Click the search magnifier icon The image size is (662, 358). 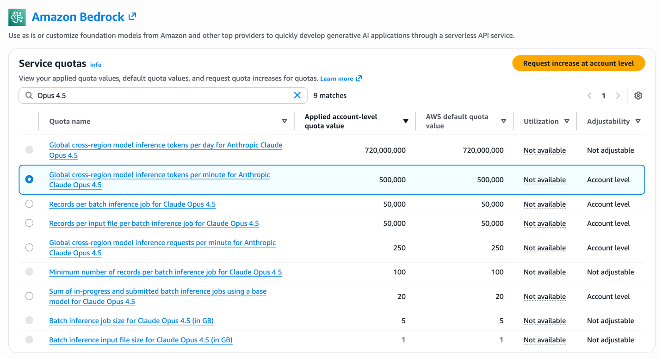tap(28, 95)
